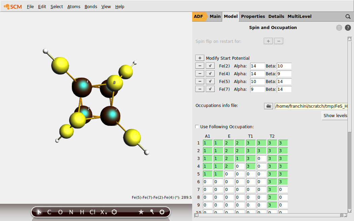This screenshot has width=354, height=221.
Task: Uncheck the Fe(7) start potential entry
Action: (210, 89)
